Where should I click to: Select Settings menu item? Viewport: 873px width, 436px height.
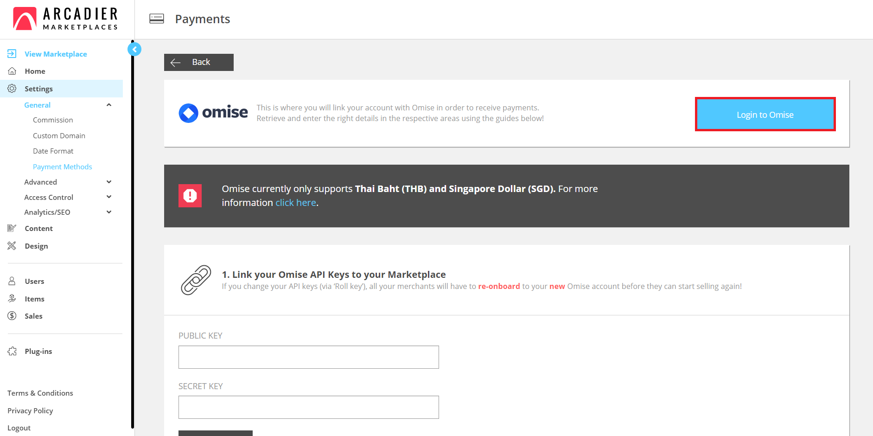click(61, 89)
